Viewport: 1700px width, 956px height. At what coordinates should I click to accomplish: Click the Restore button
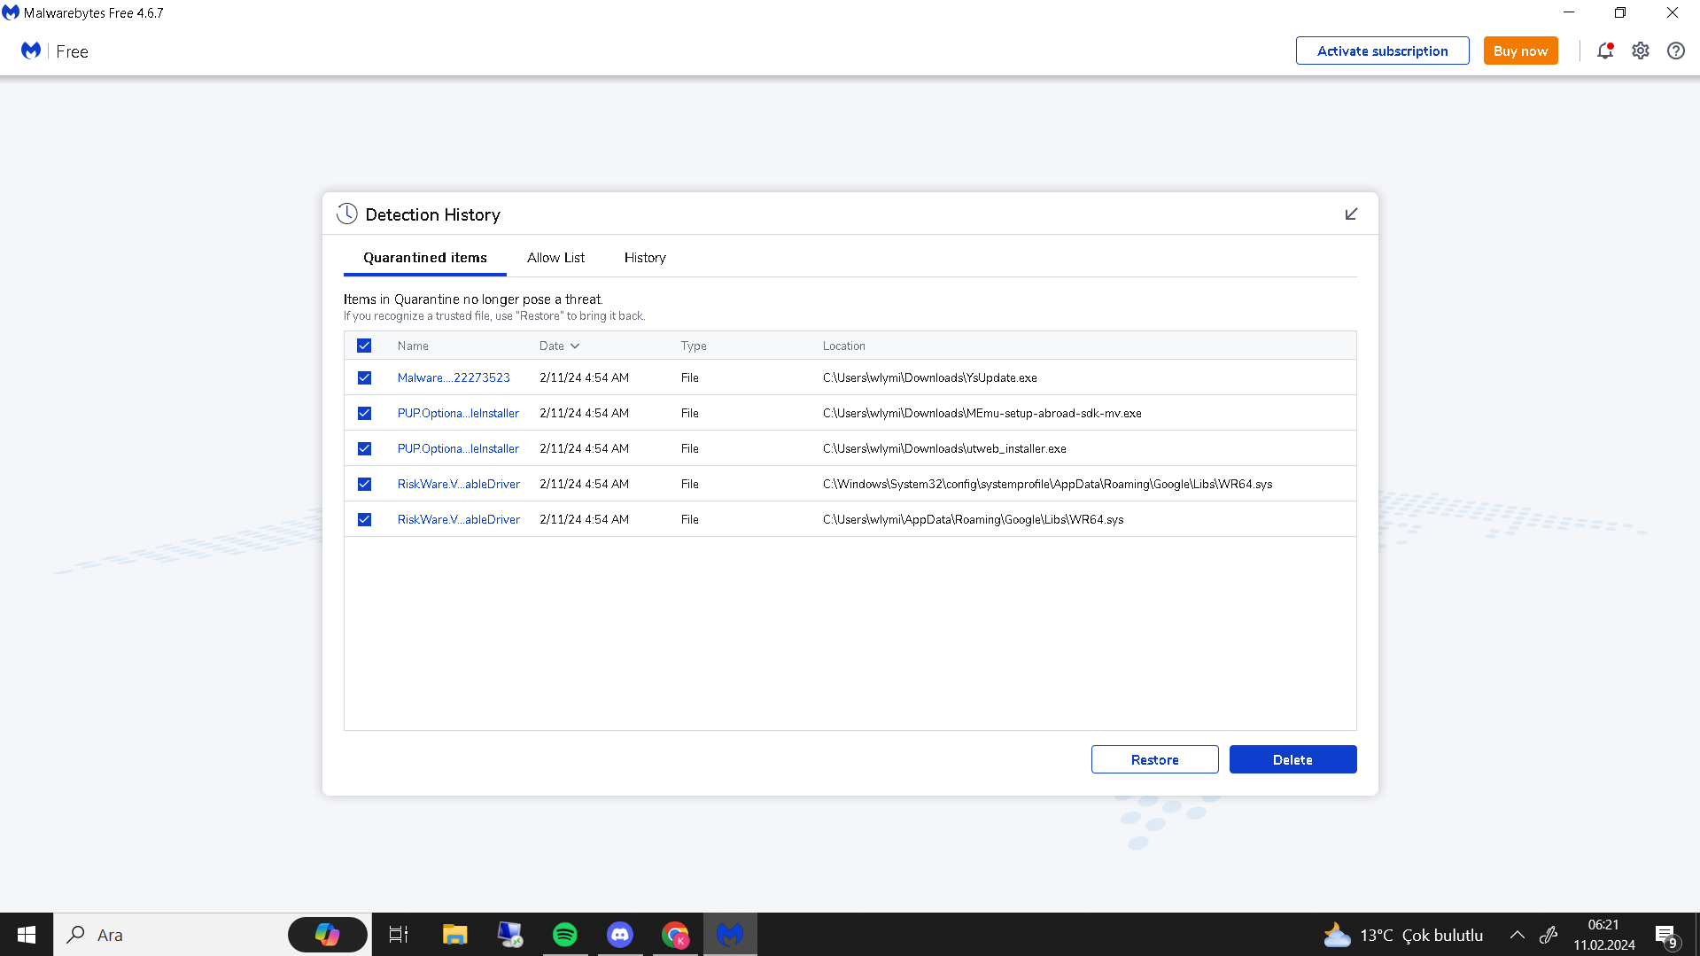pyautogui.click(x=1154, y=759)
